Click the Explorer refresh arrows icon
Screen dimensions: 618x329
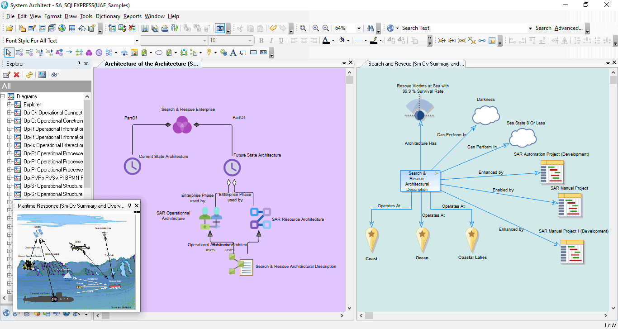coord(29,75)
